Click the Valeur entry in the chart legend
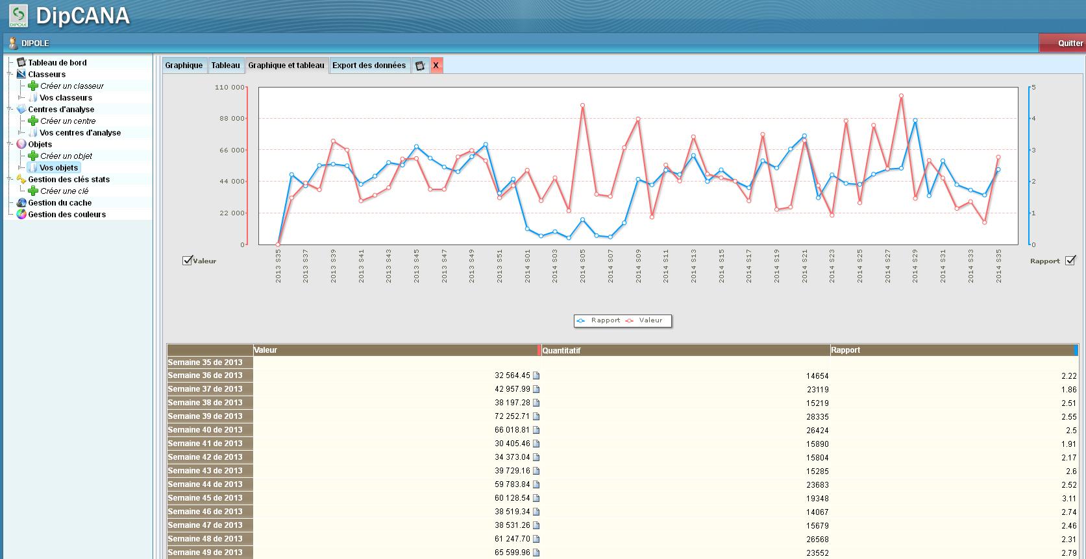The height and width of the screenshot is (559, 1086). pyautogui.click(x=644, y=320)
